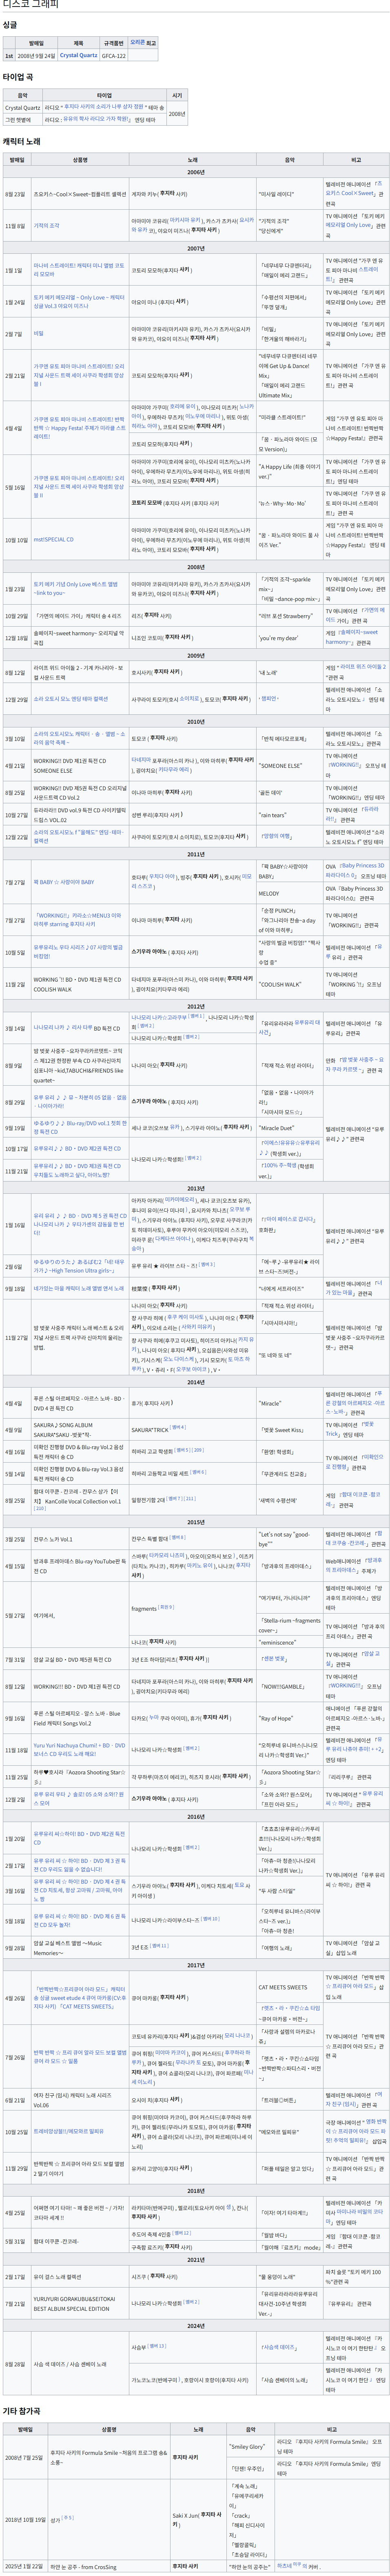Screen dimensions: 390x2576
Task: Click the "2014년" year row
Action: point(195,1382)
